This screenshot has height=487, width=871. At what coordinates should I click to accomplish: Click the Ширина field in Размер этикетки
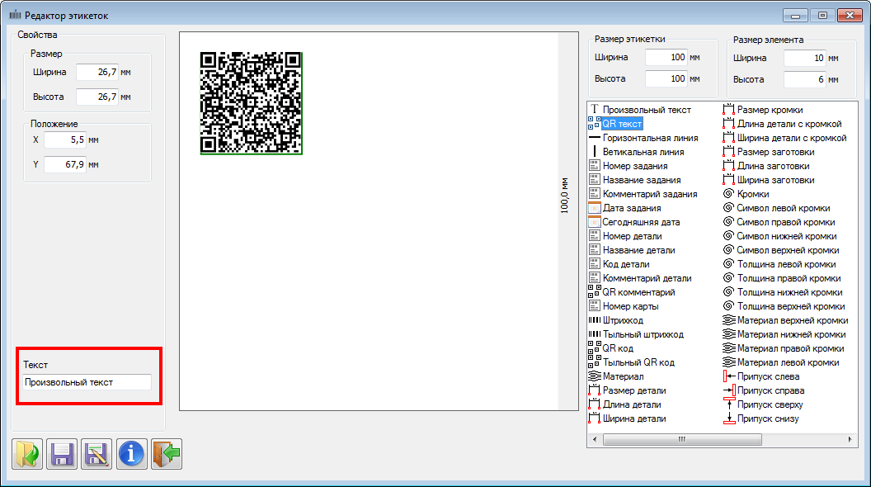point(666,57)
